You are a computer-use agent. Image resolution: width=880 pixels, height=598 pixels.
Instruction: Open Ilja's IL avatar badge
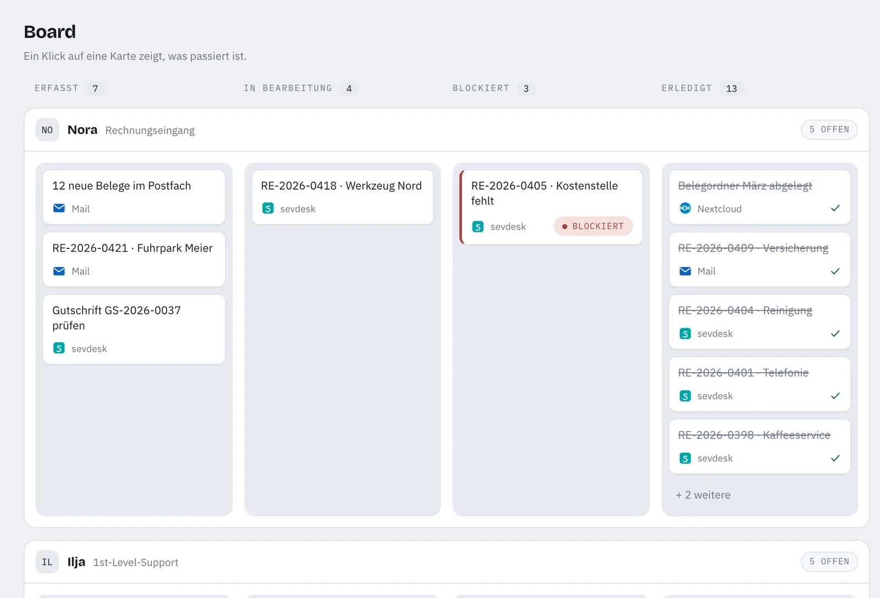pos(47,562)
